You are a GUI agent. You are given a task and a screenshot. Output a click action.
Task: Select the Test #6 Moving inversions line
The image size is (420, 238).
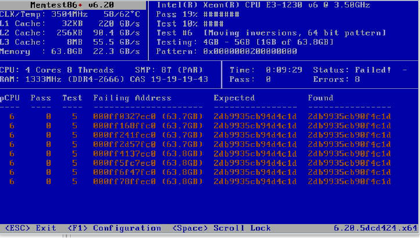click(x=271, y=33)
